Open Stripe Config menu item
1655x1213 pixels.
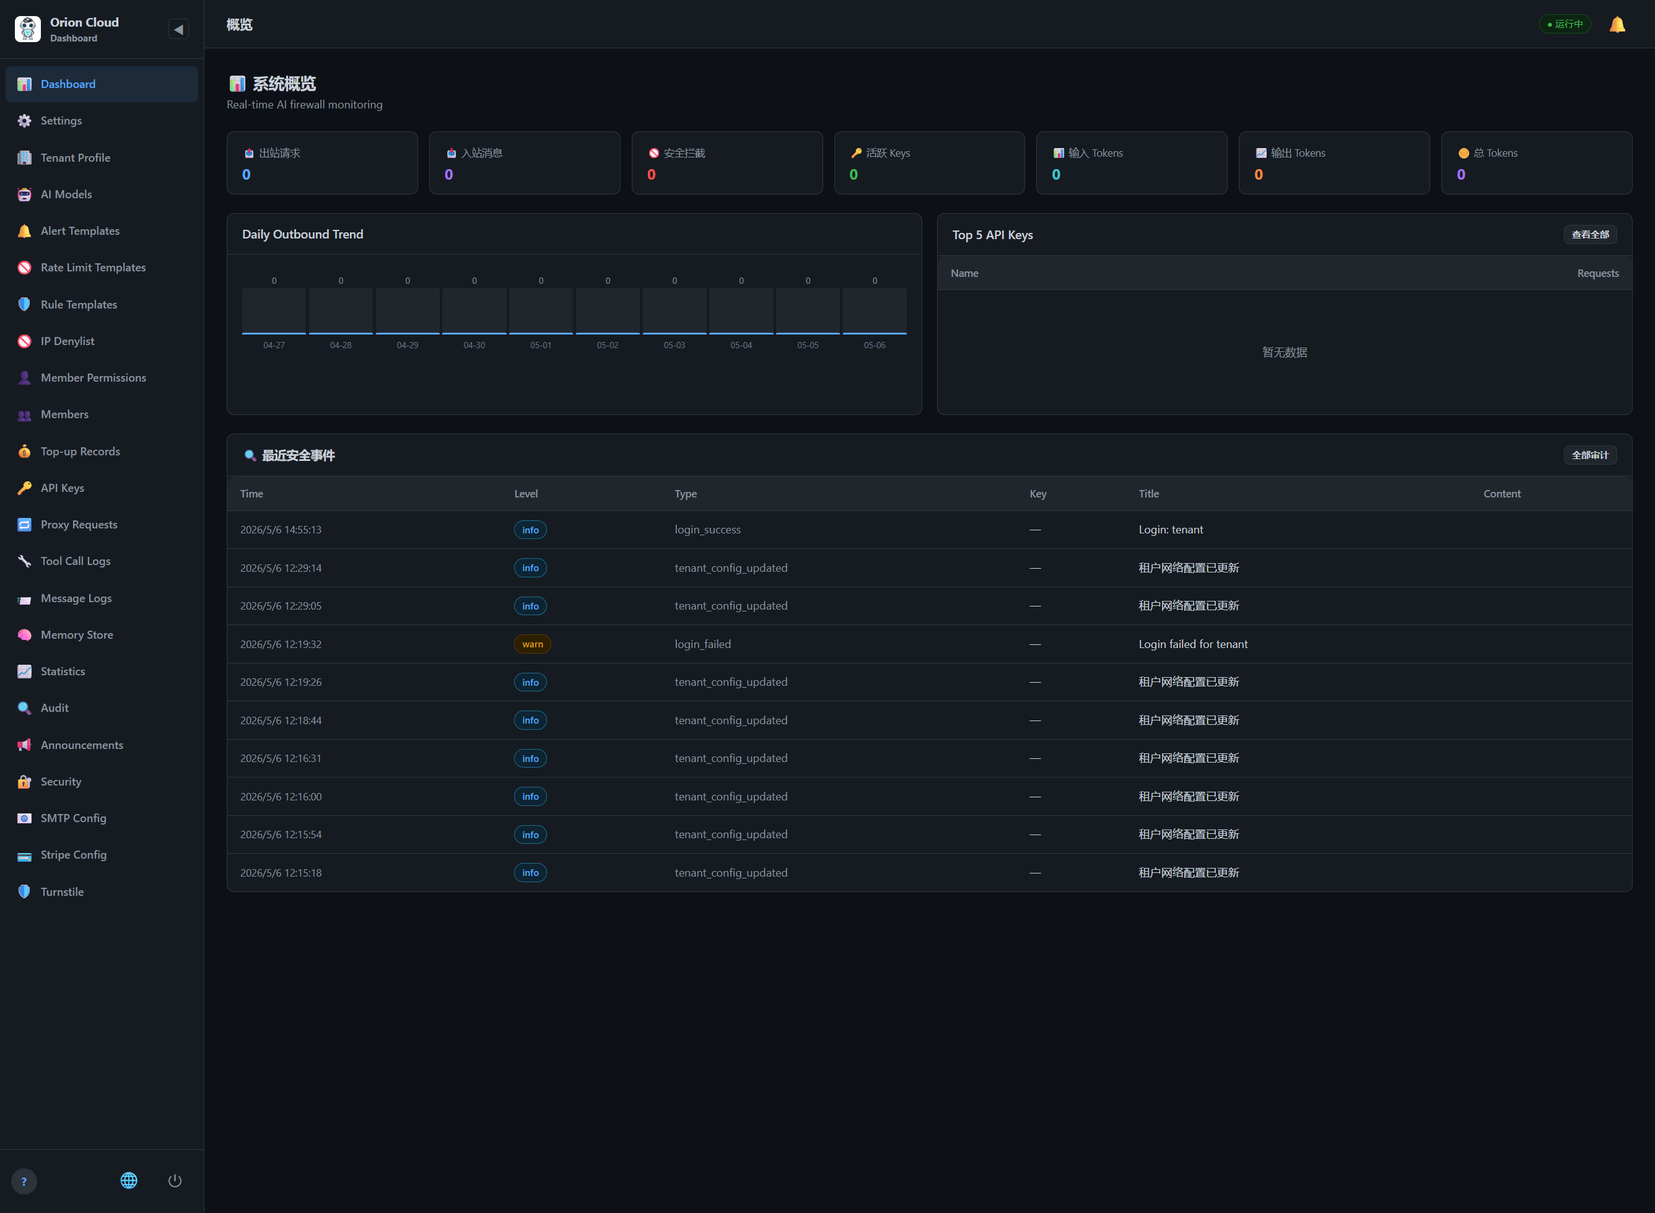(x=102, y=856)
